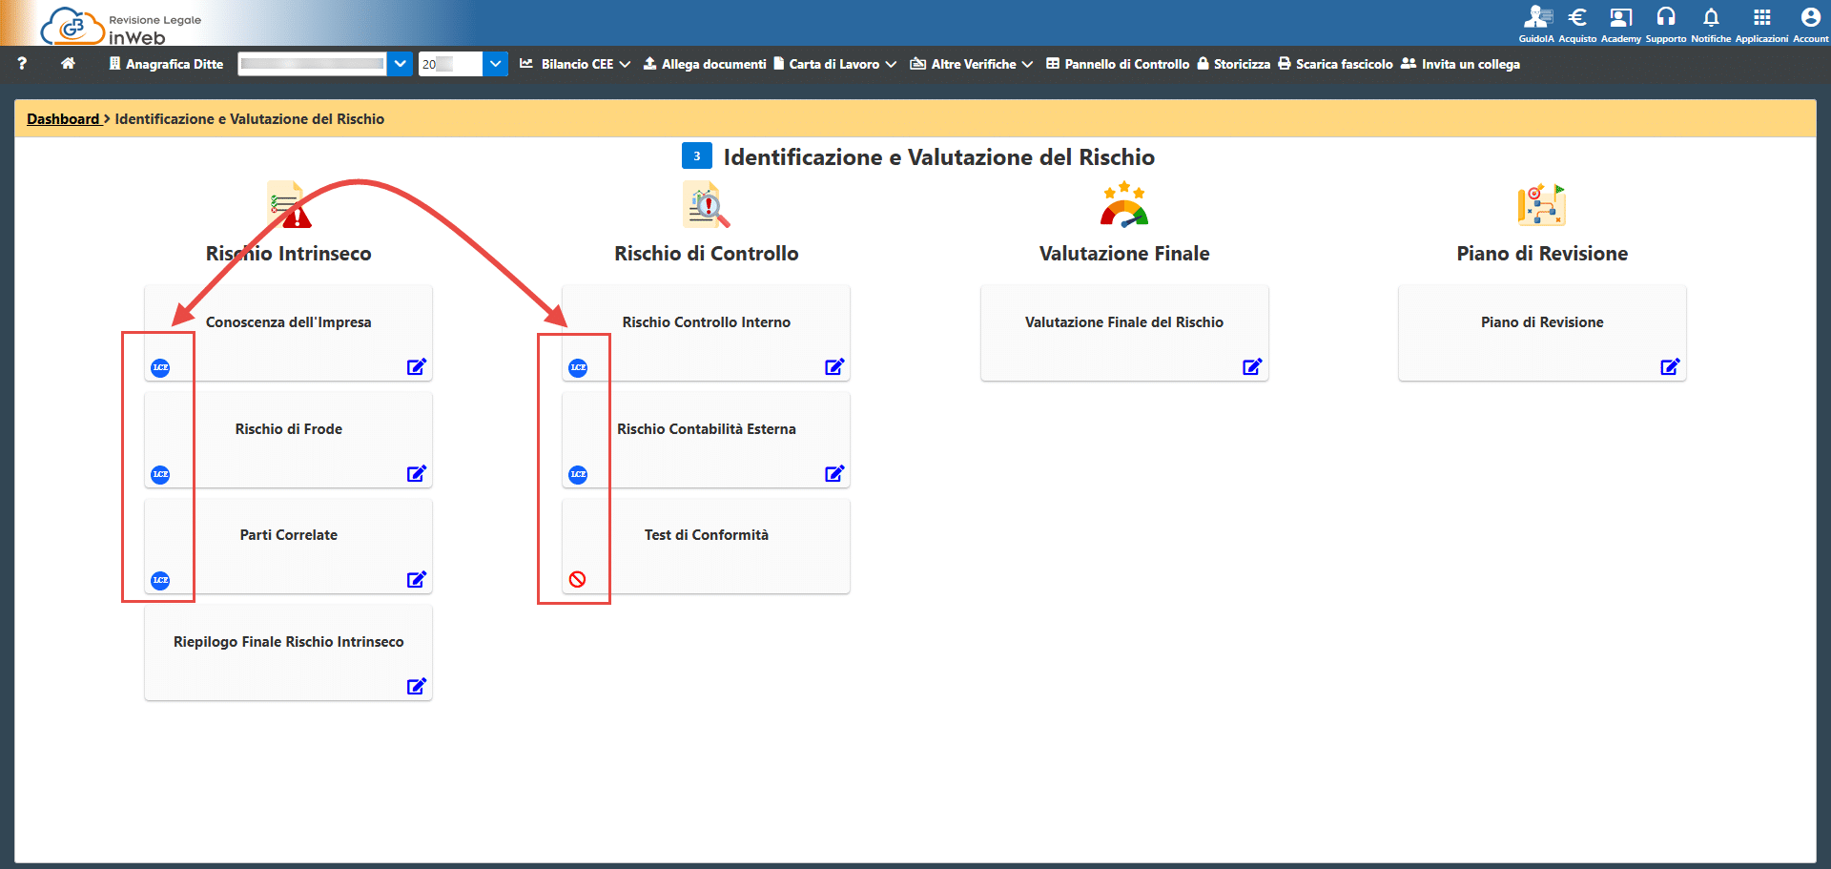Click LCE badge on Rischio di Frode
The height and width of the screenshot is (869, 1831).
(160, 475)
